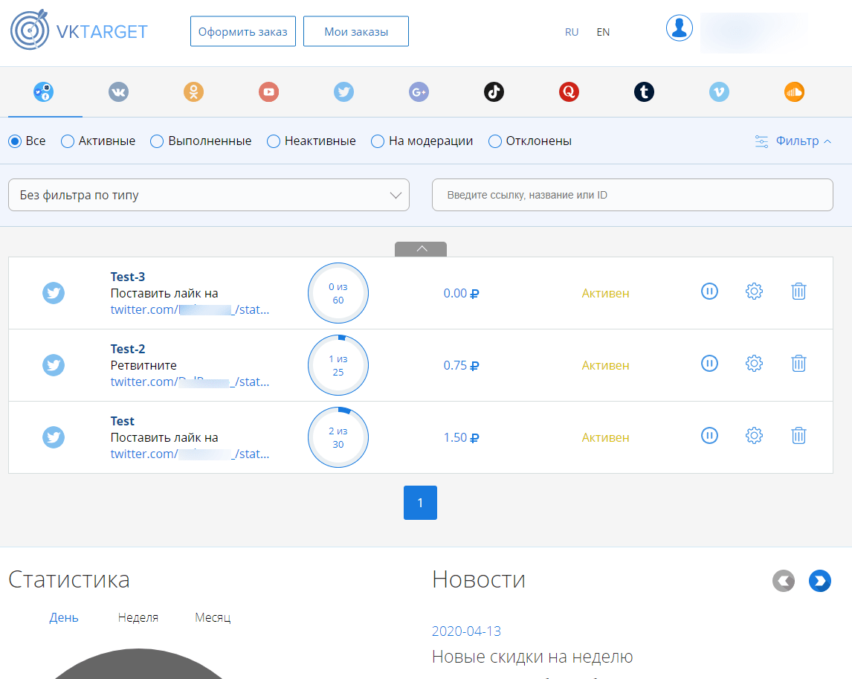
Task: Select the Неактивные radio button
Action: click(x=274, y=141)
